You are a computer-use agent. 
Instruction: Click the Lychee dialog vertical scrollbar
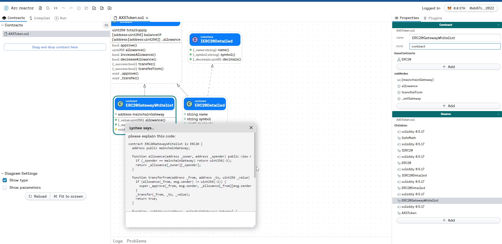[255, 156]
